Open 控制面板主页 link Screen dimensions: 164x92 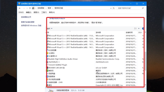coord(26,17)
